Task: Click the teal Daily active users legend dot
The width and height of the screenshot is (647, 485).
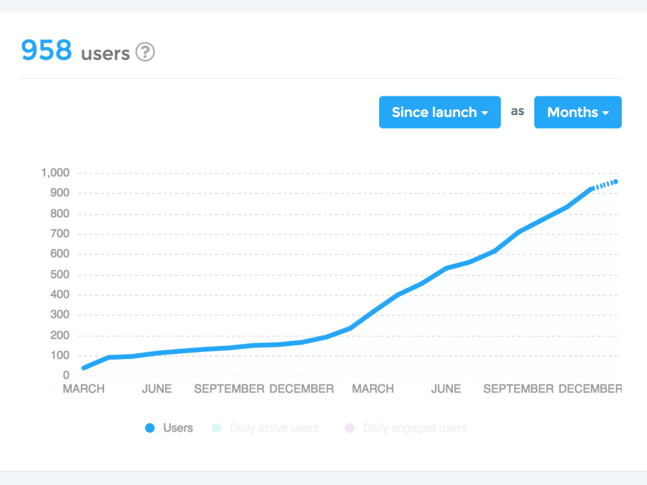Action: point(216,428)
